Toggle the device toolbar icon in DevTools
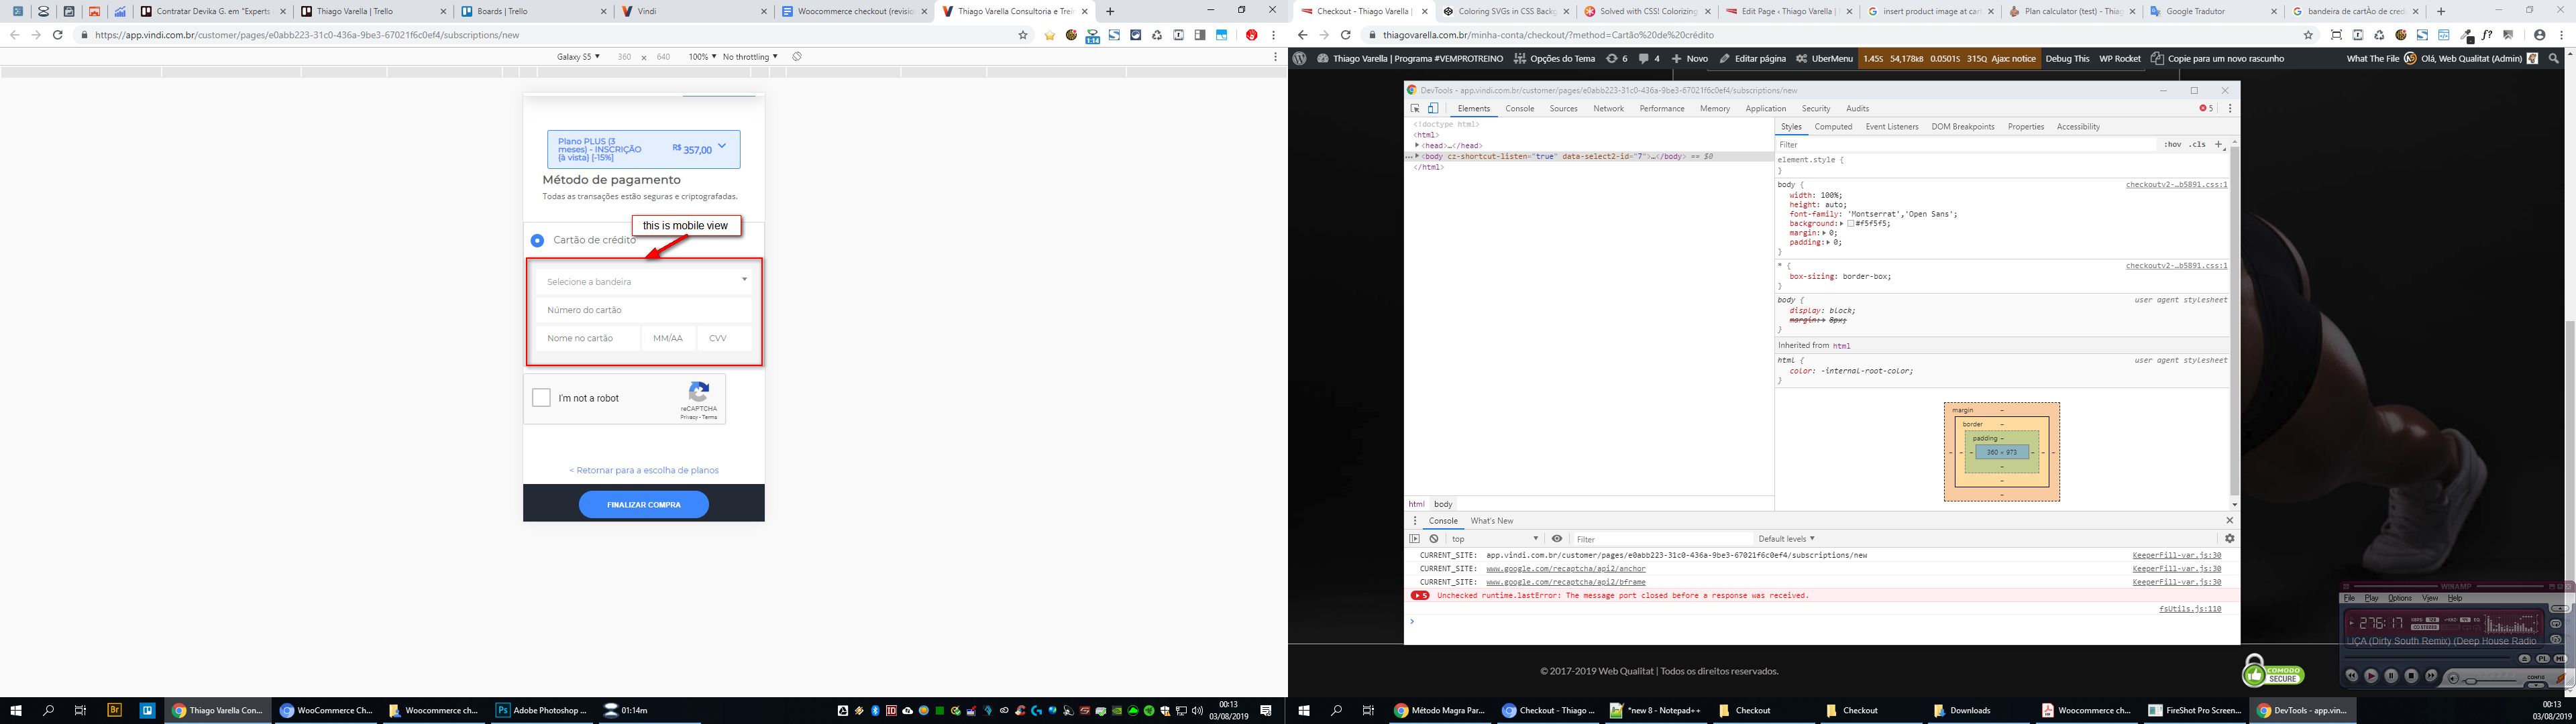This screenshot has width=2576, height=724. tap(1432, 109)
